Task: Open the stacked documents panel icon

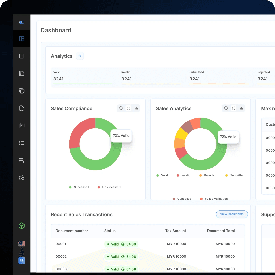Action: pyautogui.click(x=22, y=125)
